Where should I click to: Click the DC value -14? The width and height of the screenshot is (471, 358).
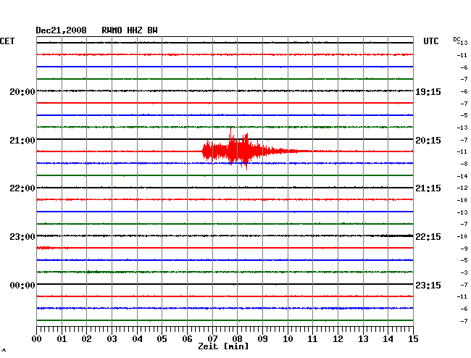click(462, 176)
